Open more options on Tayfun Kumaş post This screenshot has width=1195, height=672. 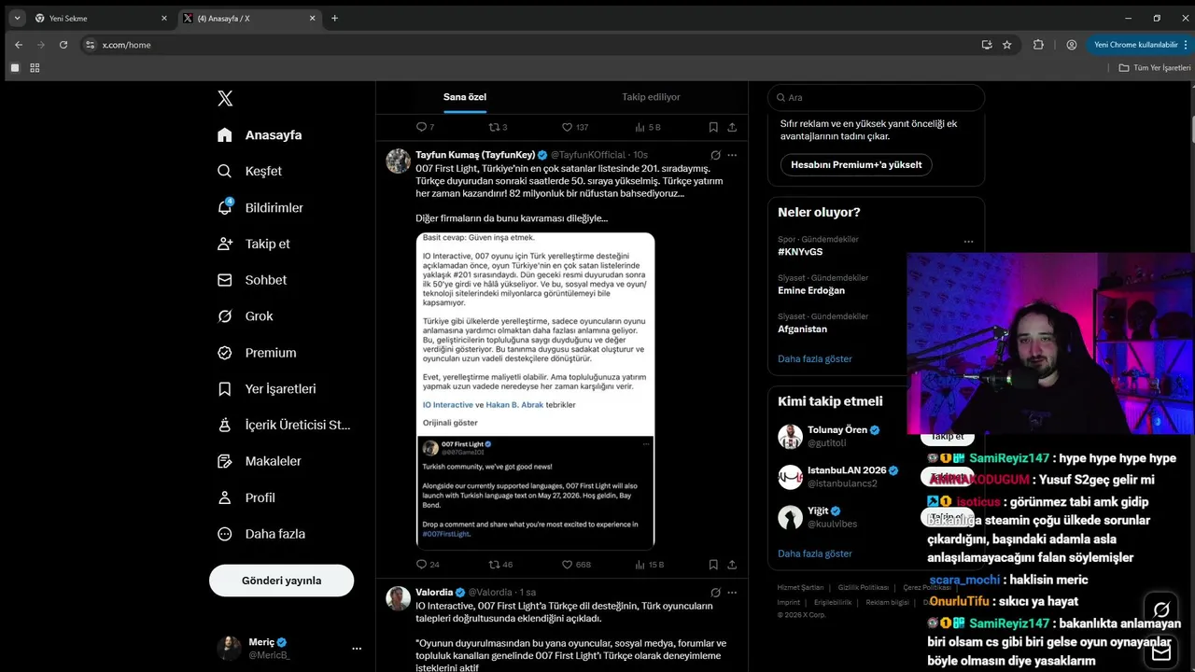[x=732, y=155]
